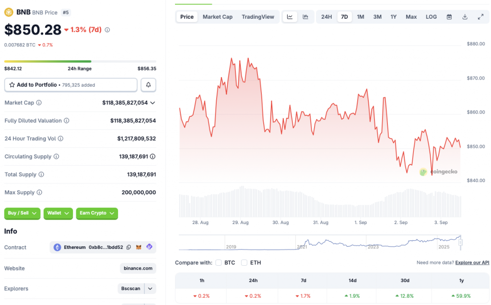Toggle LOG scale on the chart
The width and height of the screenshot is (491, 305).
tap(431, 17)
